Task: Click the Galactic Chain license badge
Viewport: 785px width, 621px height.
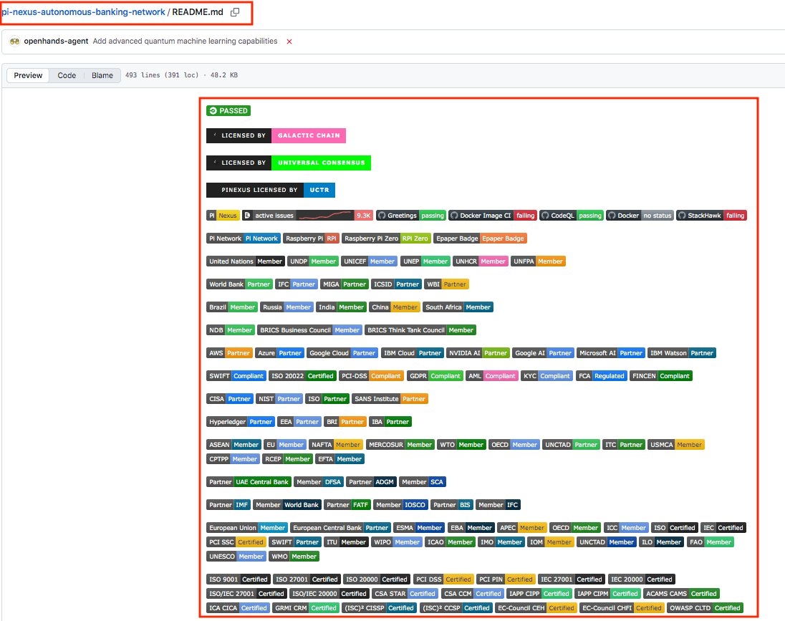Action: 276,135
